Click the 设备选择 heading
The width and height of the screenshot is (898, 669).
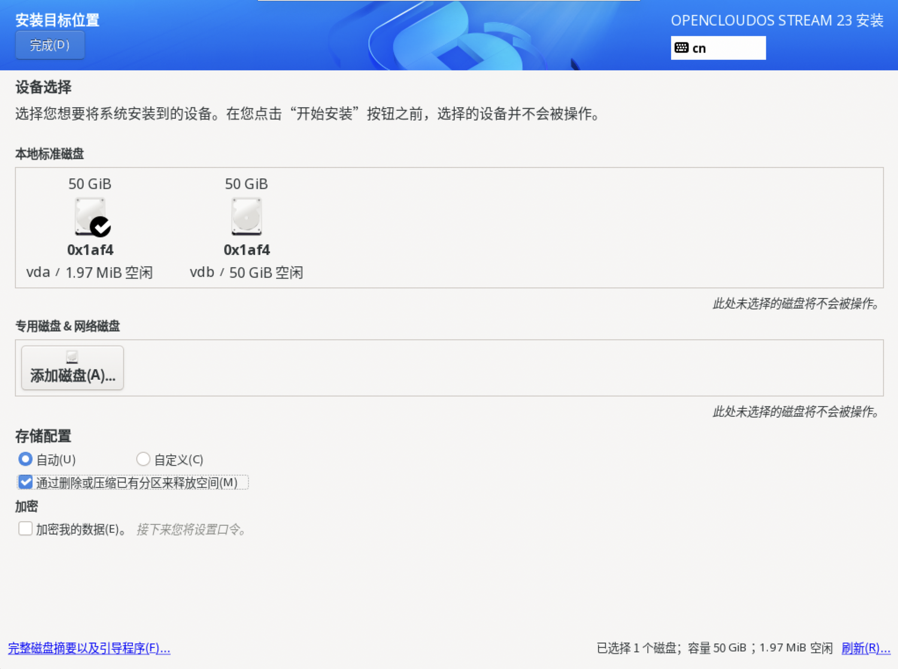[x=44, y=87]
